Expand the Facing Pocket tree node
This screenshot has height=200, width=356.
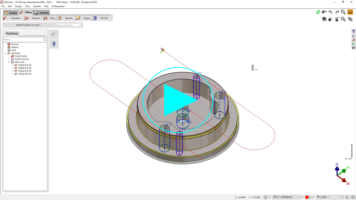[x=9, y=56]
